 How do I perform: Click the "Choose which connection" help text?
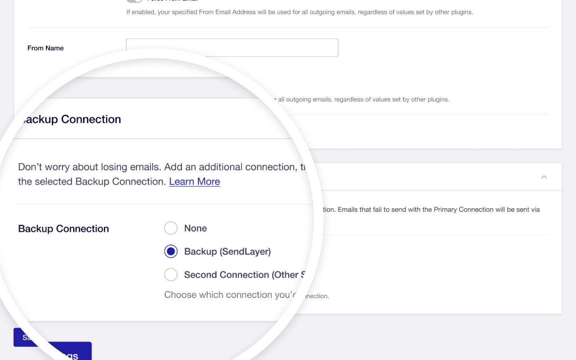[x=230, y=295]
